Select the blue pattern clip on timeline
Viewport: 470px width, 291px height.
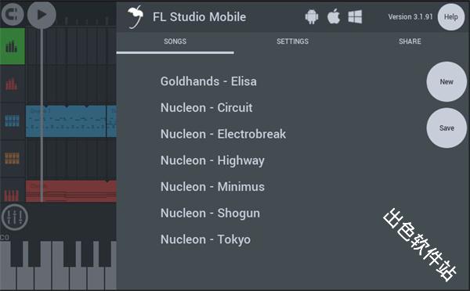66,121
